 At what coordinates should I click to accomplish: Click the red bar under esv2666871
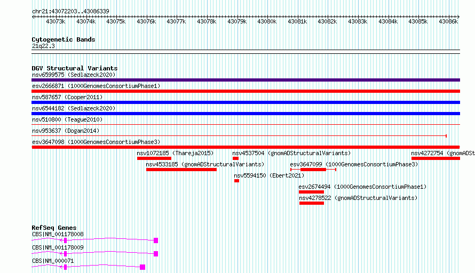click(x=246, y=91)
